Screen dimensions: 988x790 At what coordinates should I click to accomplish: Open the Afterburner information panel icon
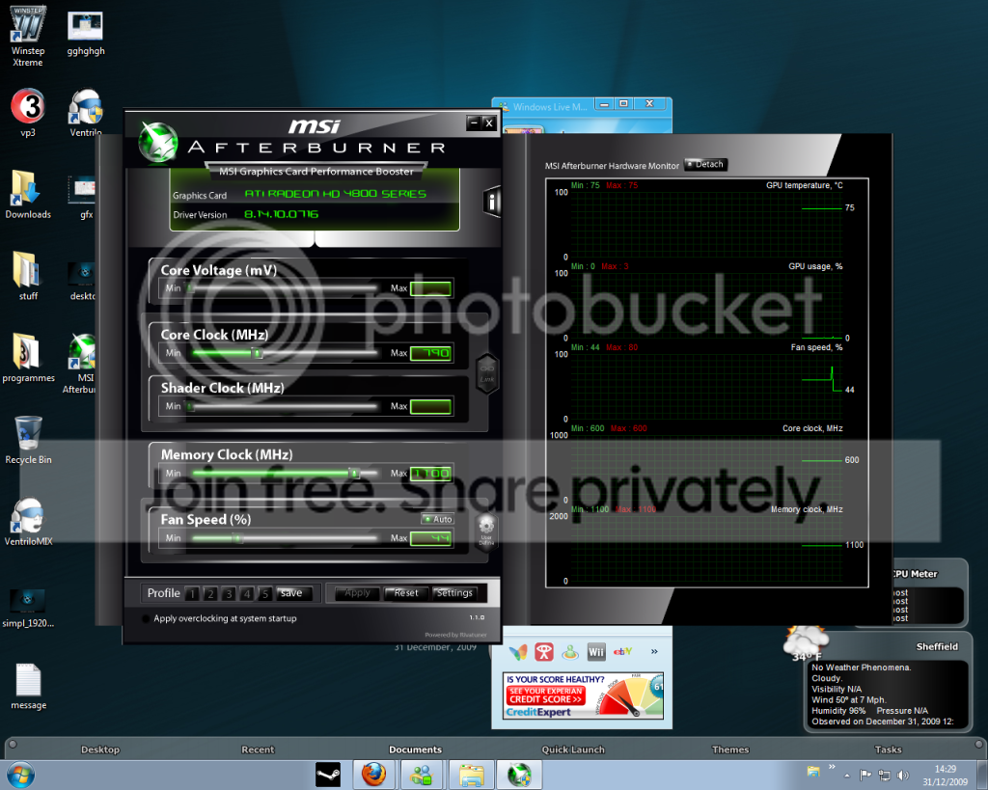coord(492,202)
